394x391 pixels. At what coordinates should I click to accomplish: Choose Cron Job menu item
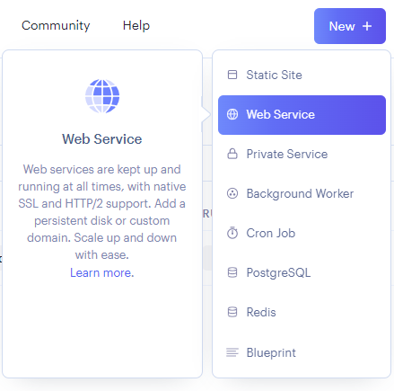(x=302, y=233)
